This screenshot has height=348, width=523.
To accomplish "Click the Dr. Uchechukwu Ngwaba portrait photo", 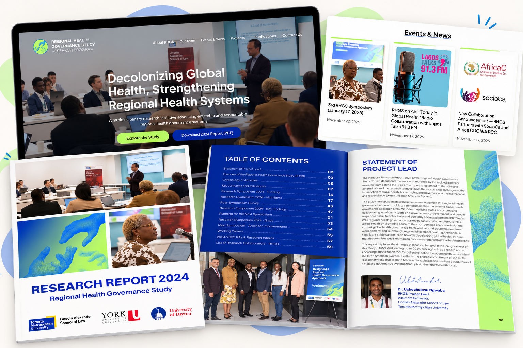I will (x=376, y=292).
